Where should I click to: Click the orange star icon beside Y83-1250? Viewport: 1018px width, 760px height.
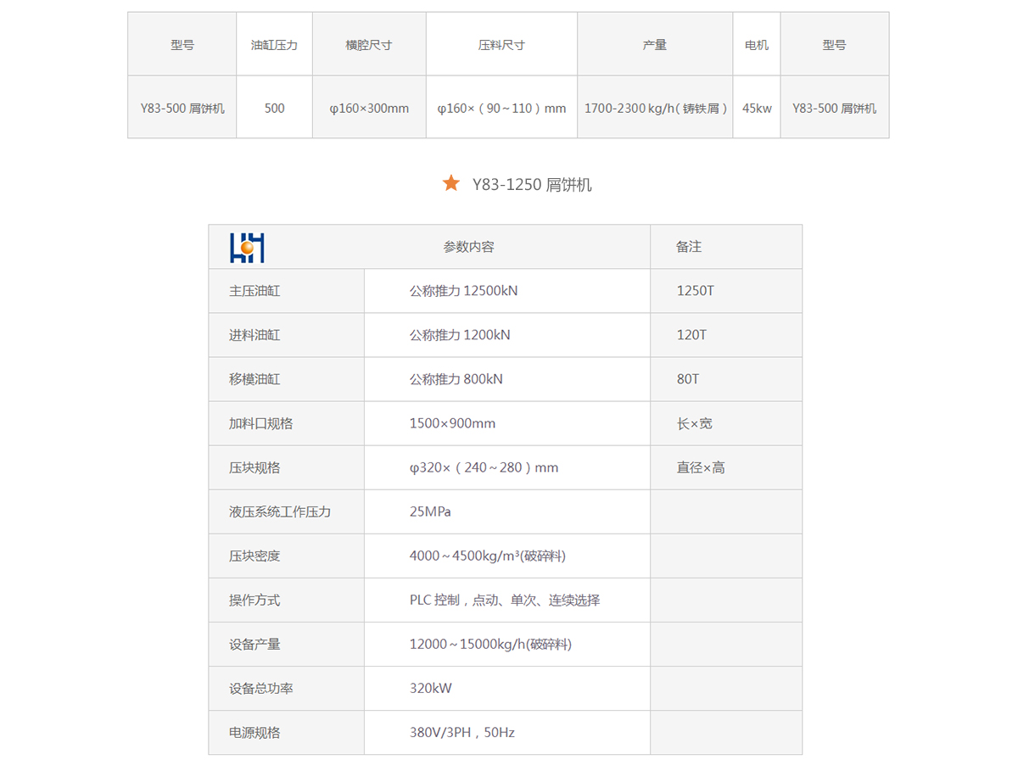point(451,183)
